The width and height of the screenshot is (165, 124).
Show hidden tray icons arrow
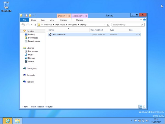[x=132, y=121]
